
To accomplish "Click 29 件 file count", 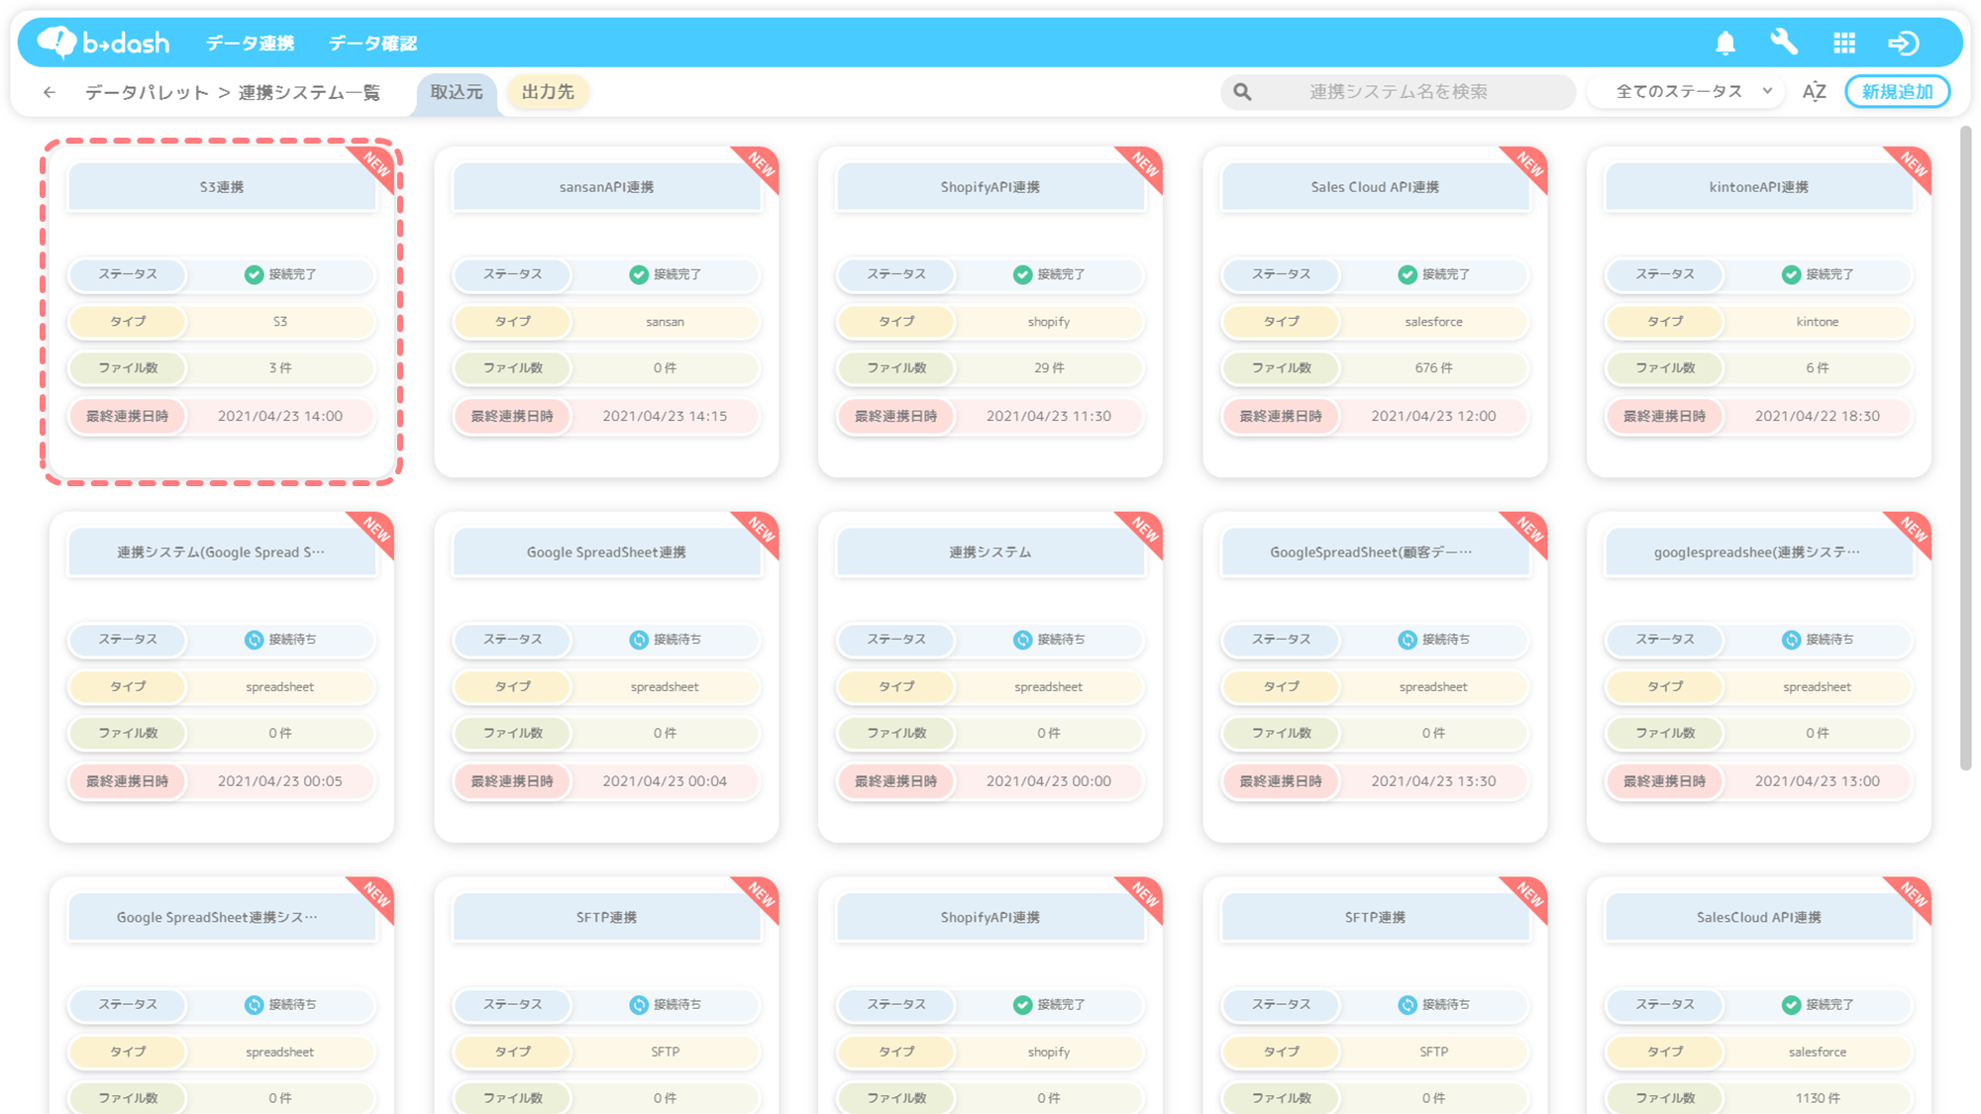I will pos(1049,368).
